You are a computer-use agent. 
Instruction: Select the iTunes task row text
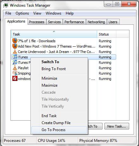[x=23, y=57]
